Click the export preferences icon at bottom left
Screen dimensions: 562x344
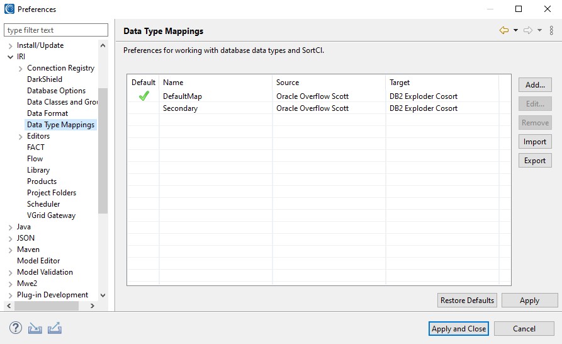(x=55, y=328)
